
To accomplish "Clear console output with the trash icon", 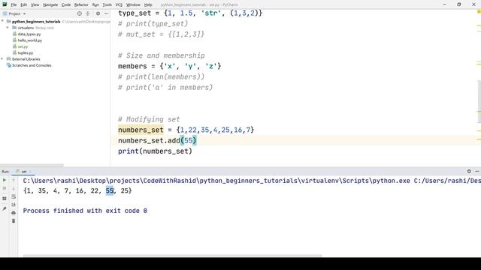I will pos(14,220).
